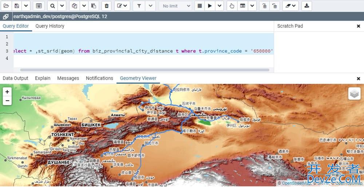Run the query with Execute button
The image size is (364, 187).
click(x=210, y=6)
